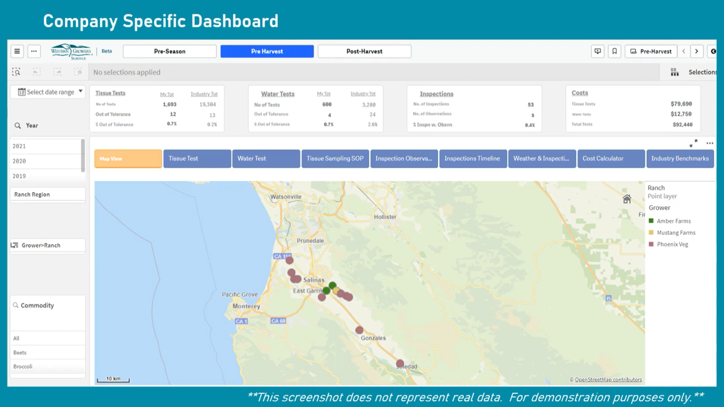Activate the smart search selection tool
724x407 pixels.
16,72
